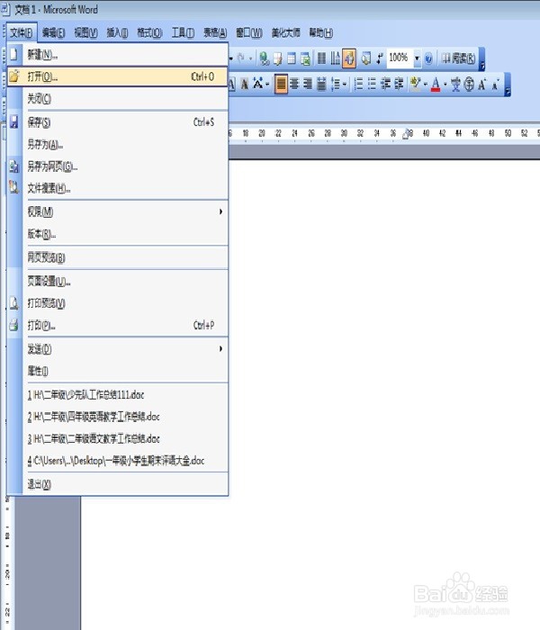
Task: Choose 页面设置(U)... menu item
Action: (x=118, y=281)
